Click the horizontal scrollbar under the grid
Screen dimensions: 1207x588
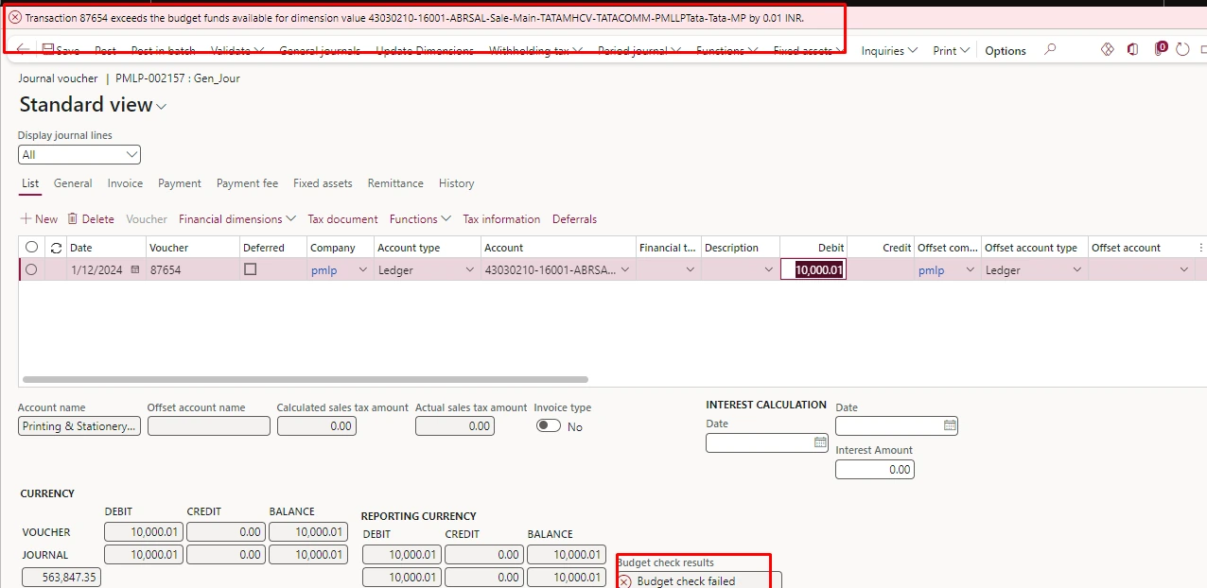pyautogui.click(x=305, y=380)
